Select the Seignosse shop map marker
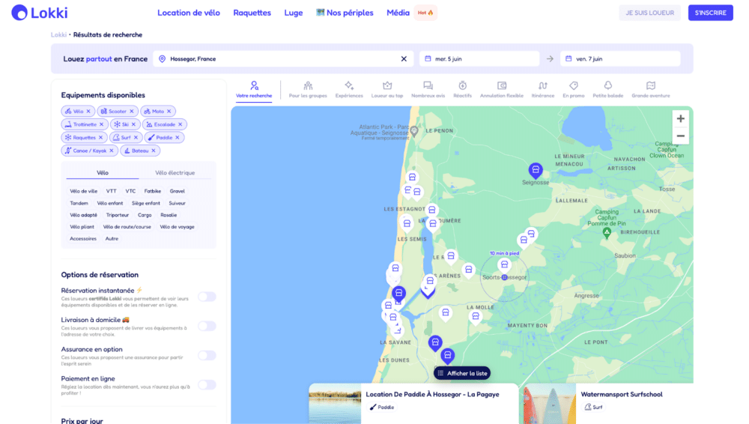The width and height of the screenshot is (749, 424). [x=536, y=170]
